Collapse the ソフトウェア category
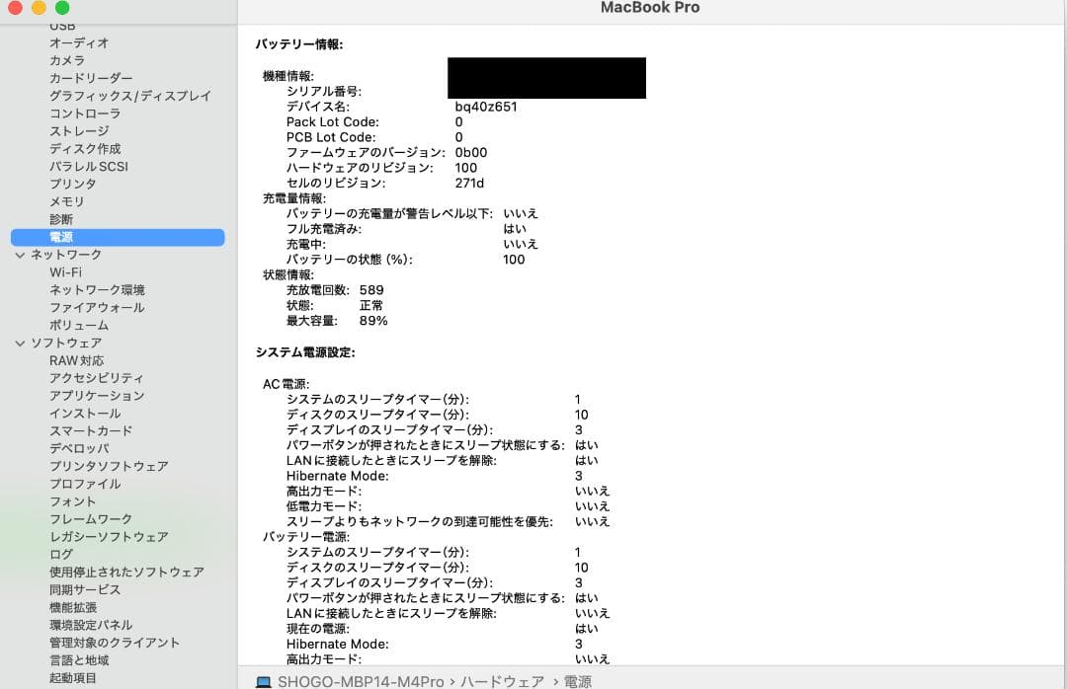Image resolution: width=1067 pixels, height=689 pixels. tap(20, 343)
